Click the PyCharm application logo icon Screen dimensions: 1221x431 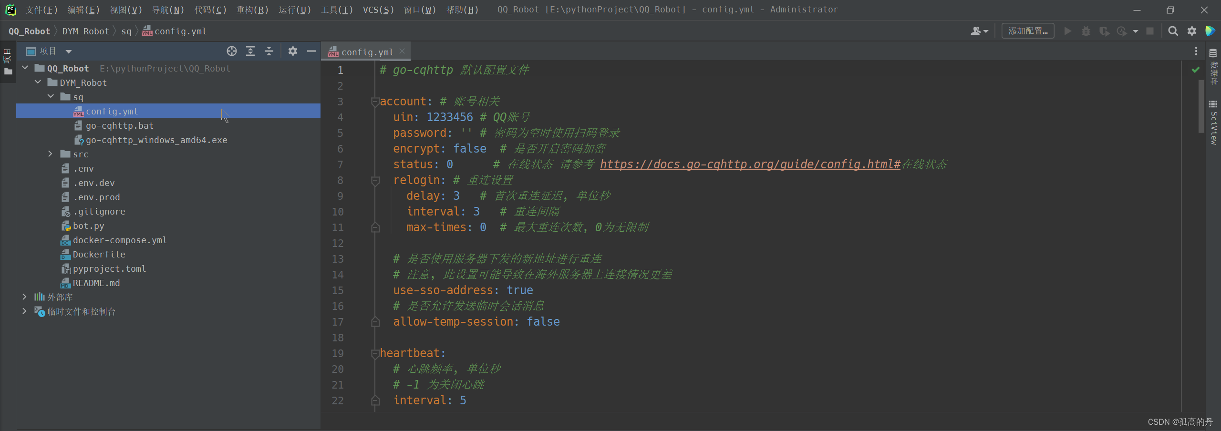[10, 10]
